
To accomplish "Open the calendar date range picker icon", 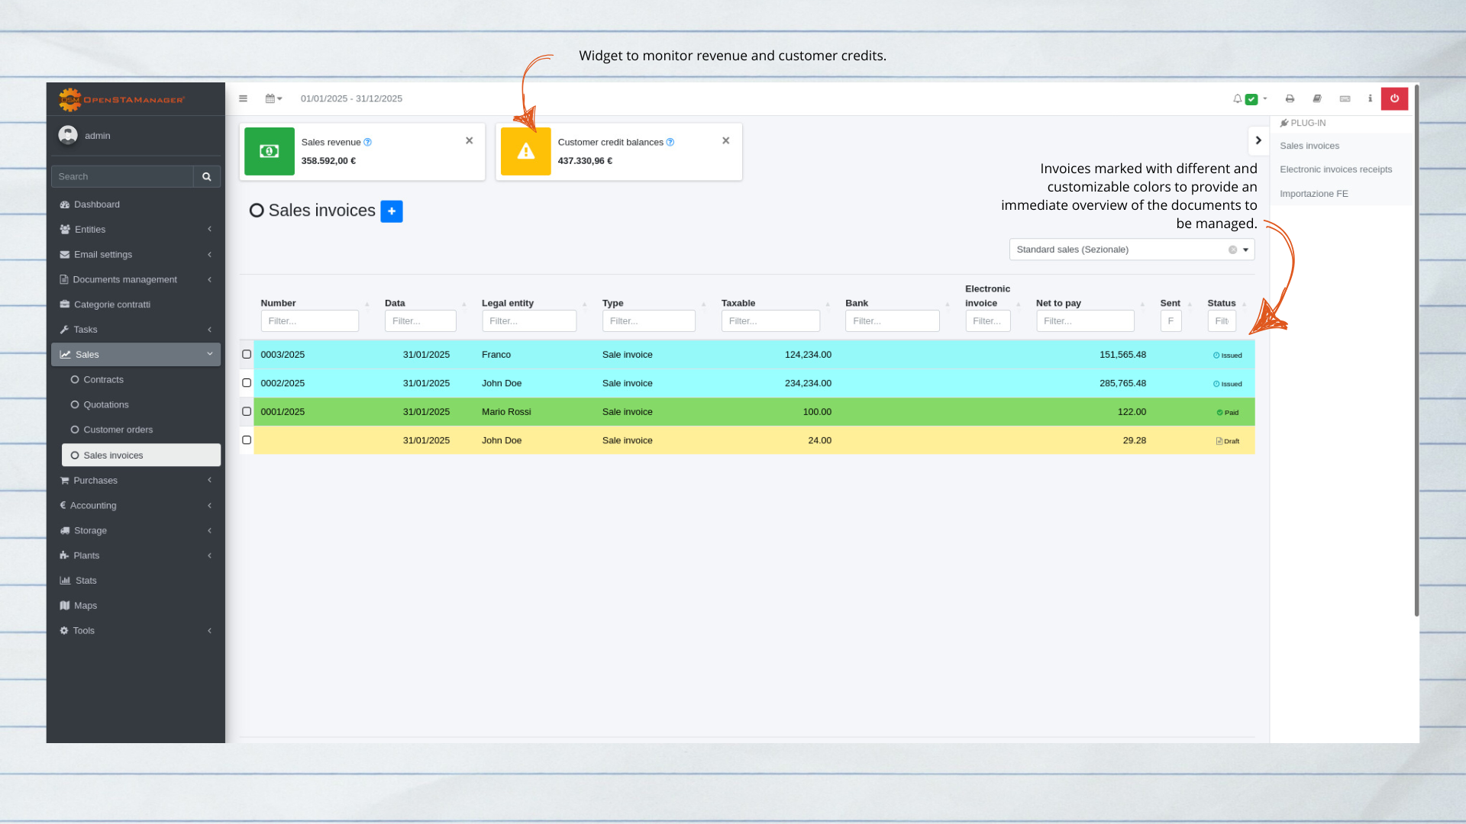I will 273,98.
